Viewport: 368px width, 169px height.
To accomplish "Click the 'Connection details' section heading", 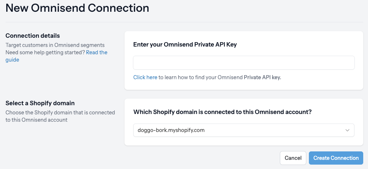I will point(33,36).
